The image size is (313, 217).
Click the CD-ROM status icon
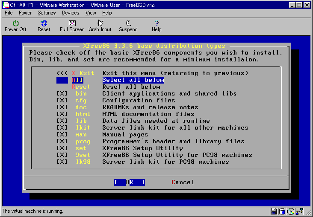[291, 211]
